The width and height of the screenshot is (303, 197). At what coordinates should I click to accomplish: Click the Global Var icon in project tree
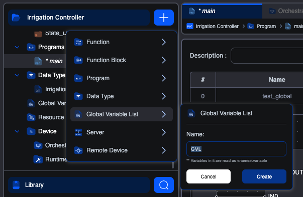pyautogui.click(x=31, y=103)
